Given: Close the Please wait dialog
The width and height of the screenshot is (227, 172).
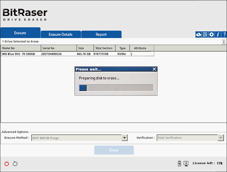Looking at the screenshot, I should [x=154, y=69].
